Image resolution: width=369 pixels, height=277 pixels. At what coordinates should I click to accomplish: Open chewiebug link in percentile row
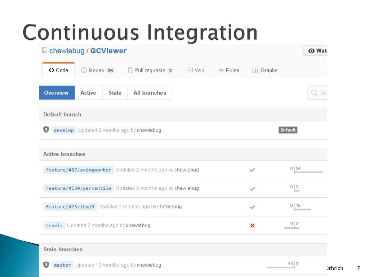[x=187, y=188]
